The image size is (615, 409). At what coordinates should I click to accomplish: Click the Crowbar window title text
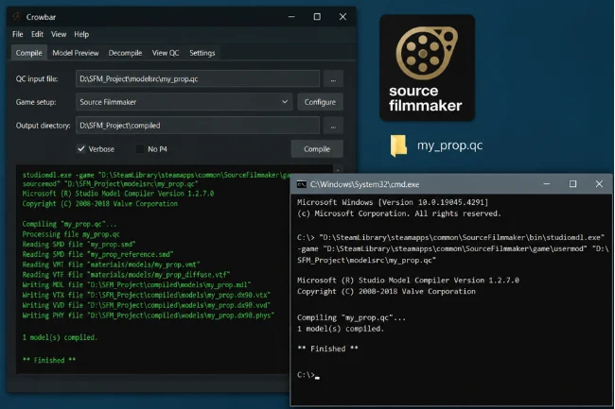coord(41,17)
